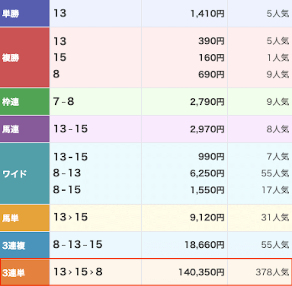Select the 7 - 8 bracket quinella result
Viewport: 292px width, 286px height.
(63, 102)
